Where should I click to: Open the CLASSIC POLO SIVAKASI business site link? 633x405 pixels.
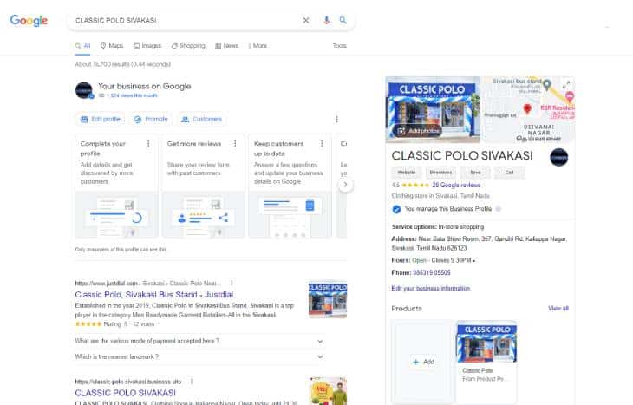pyautogui.click(x=126, y=393)
